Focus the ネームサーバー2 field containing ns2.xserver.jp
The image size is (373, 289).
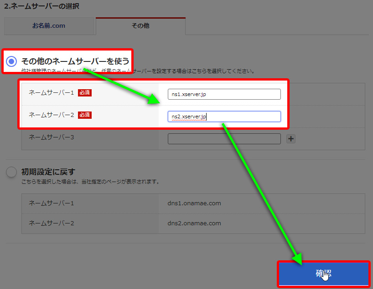coord(224,117)
